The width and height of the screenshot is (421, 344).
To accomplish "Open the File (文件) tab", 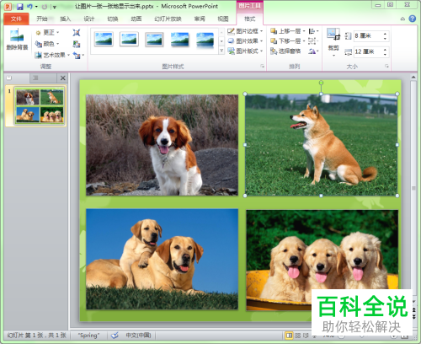I will tap(16, 19).
